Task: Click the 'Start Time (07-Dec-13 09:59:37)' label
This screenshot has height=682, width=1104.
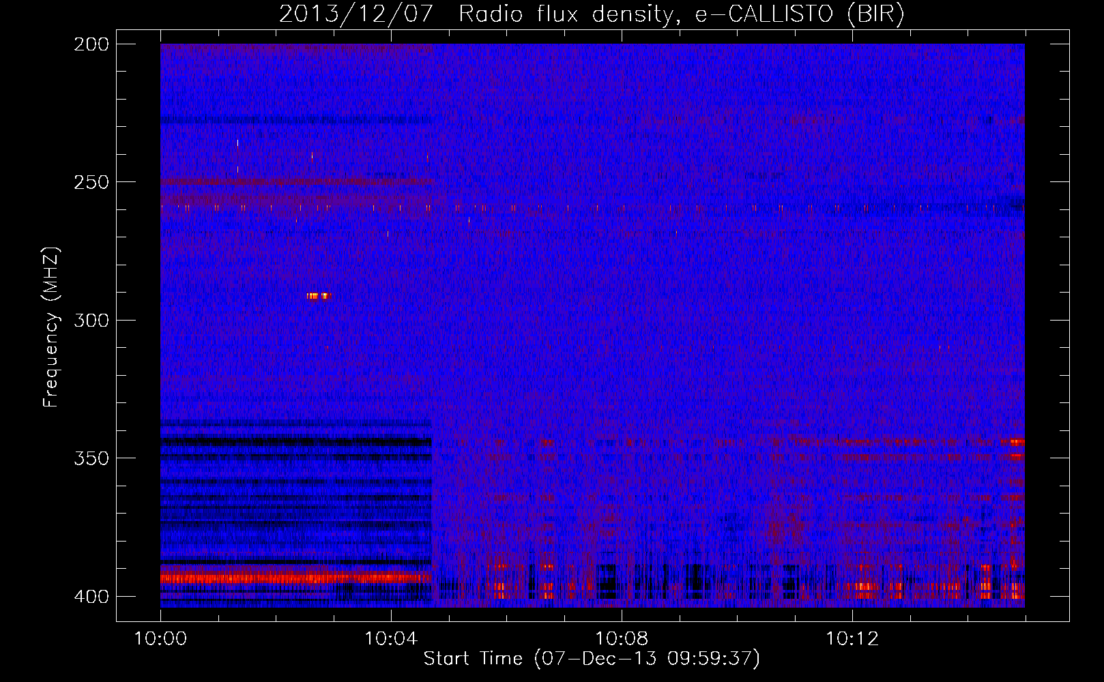Action: [x=592, y=659]
